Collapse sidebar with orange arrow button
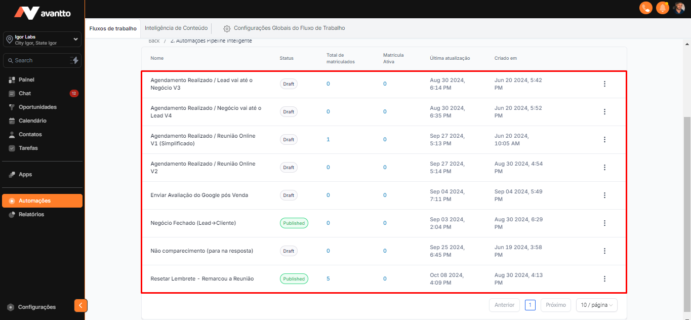The height and width of the screenshot is (320, 691). click(80, 305)
